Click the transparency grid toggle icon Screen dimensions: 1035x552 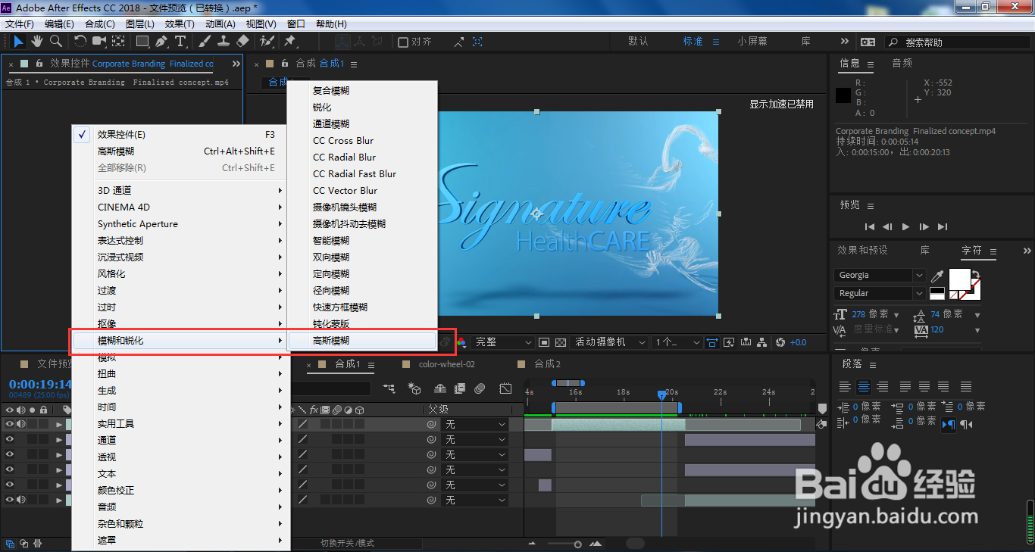[561, 342]
